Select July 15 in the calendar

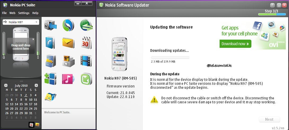(x=21, y=104)
